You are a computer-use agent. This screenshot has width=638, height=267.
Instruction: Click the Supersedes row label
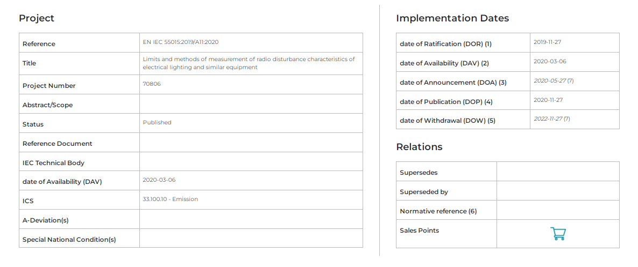click(x=419, y=173)
